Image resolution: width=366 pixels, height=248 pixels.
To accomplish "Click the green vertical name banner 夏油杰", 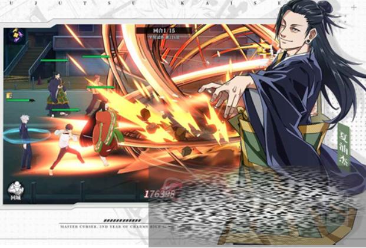I will point(344,147).
